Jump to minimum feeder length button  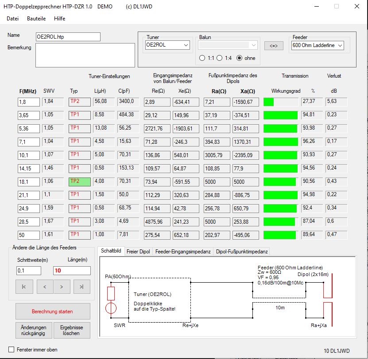click(24, 287)
